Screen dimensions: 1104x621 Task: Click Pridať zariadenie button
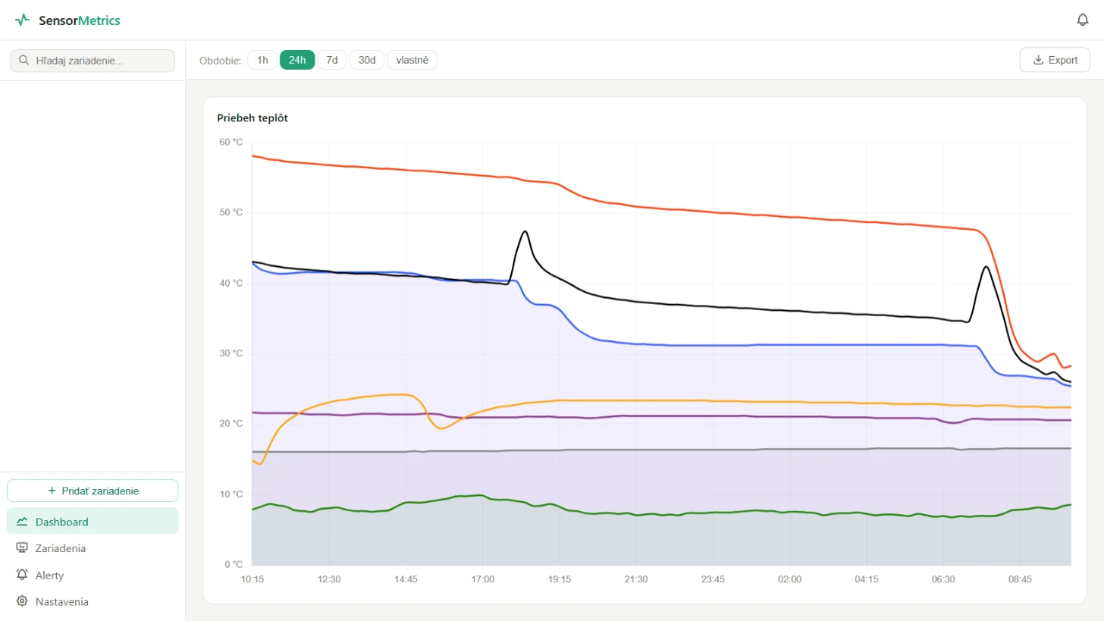tap(93, 491)
